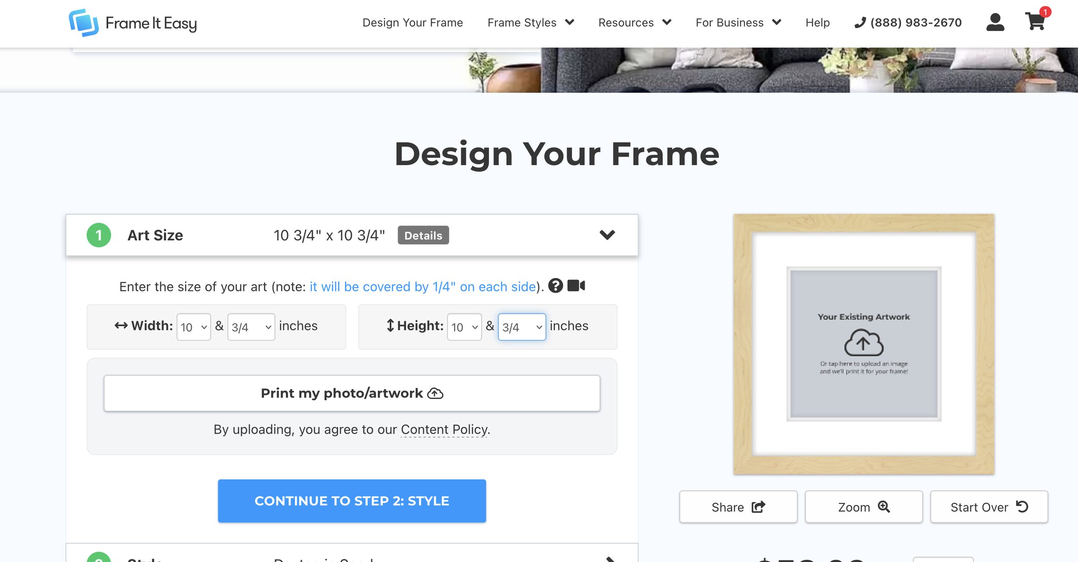Open the Content Policy link

pos(444,430)
